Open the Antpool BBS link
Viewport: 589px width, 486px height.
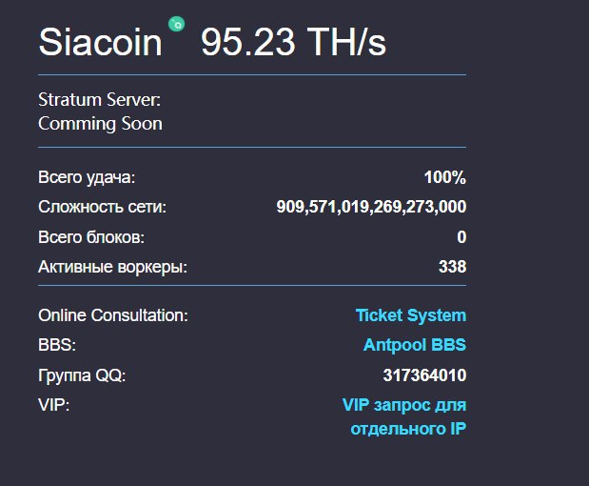tap(415, 345)
